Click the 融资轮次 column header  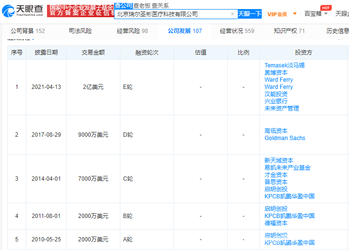tap(147, 53)
